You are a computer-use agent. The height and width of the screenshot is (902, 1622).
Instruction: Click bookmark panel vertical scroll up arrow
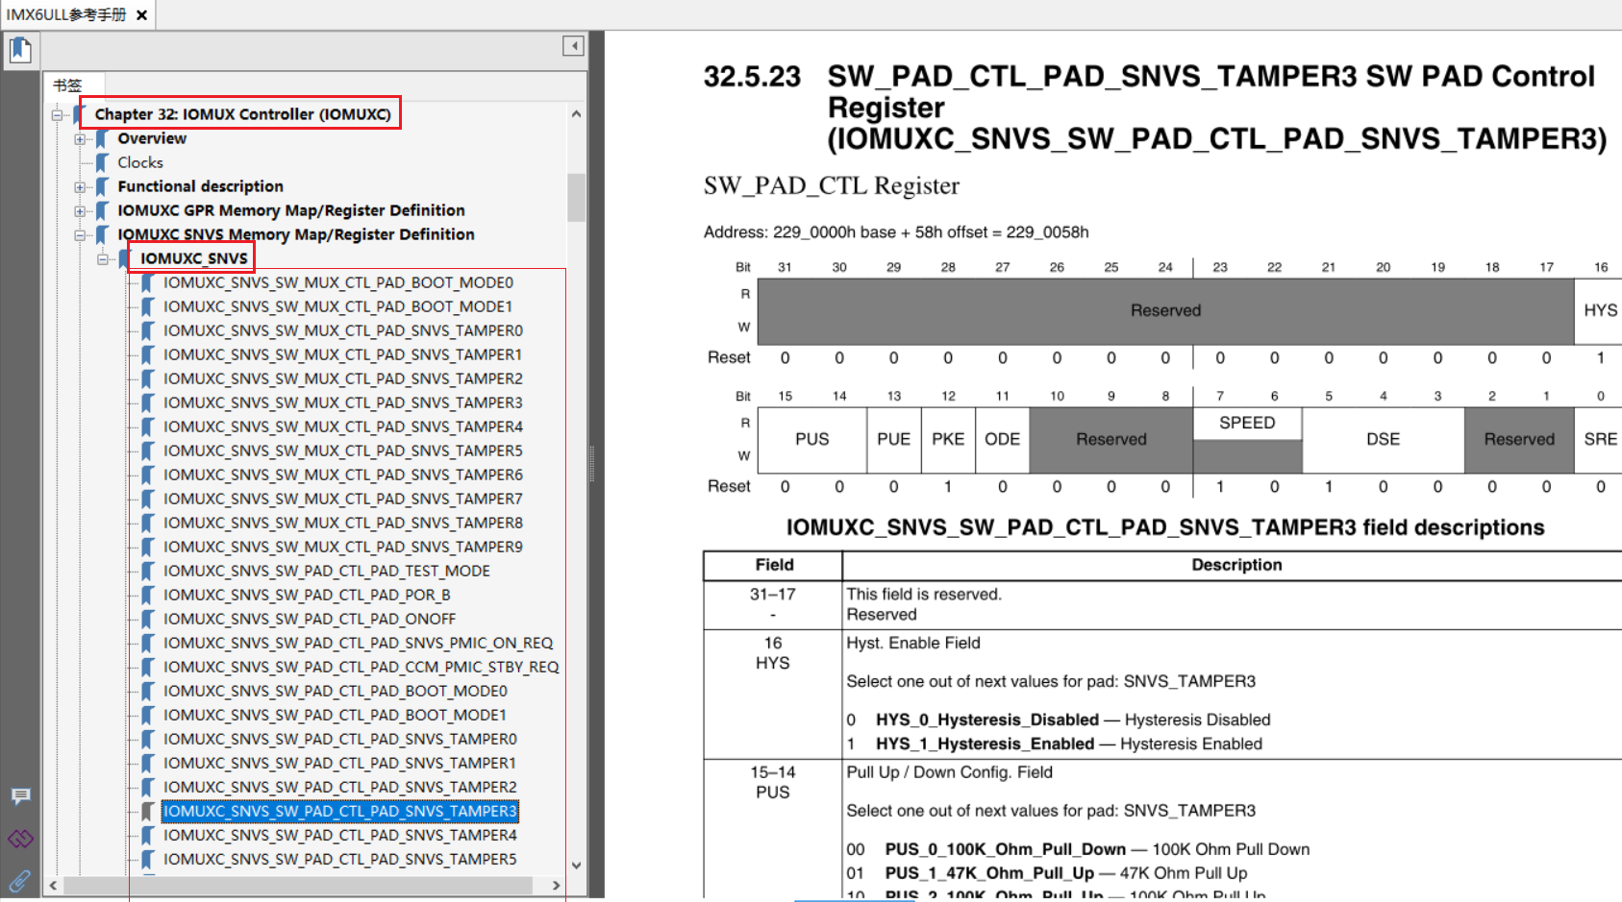(576, 113)
